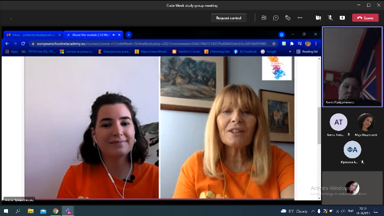Close the About this module tab
Viewport: 384px width, 216px height.
coord(119,35)
